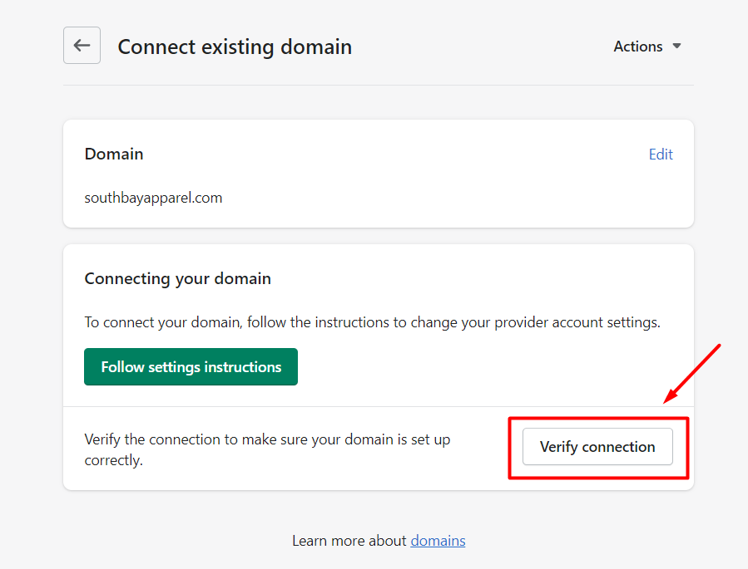Select the southbayapparel.com domain text

(x=153, y=198)
